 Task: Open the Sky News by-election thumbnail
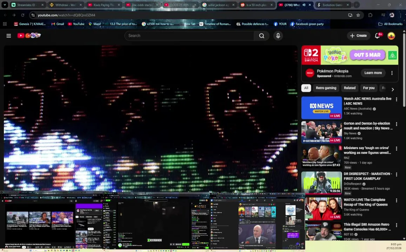(x=321, y=132)
